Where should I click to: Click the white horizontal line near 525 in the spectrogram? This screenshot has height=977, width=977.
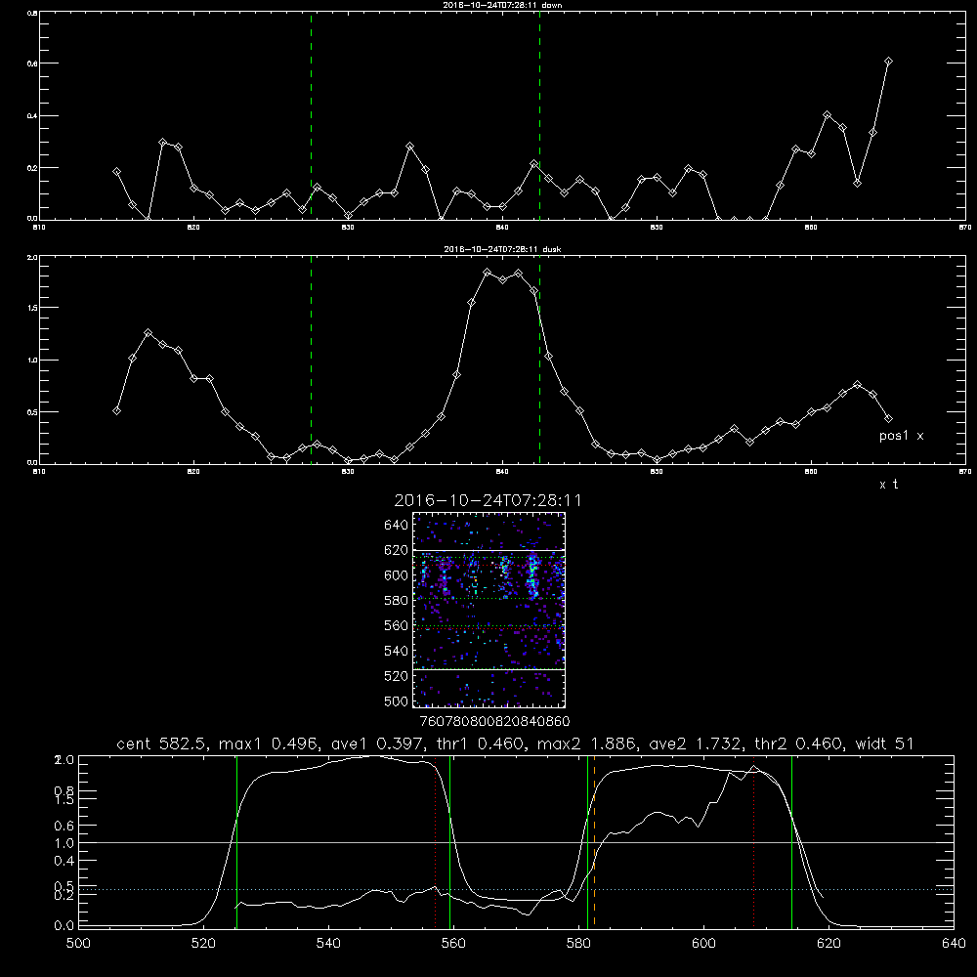[x=489, y=669]
